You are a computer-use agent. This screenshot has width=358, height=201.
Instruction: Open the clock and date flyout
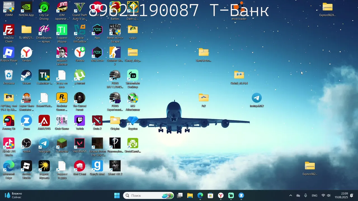click(x=341, y=195)
